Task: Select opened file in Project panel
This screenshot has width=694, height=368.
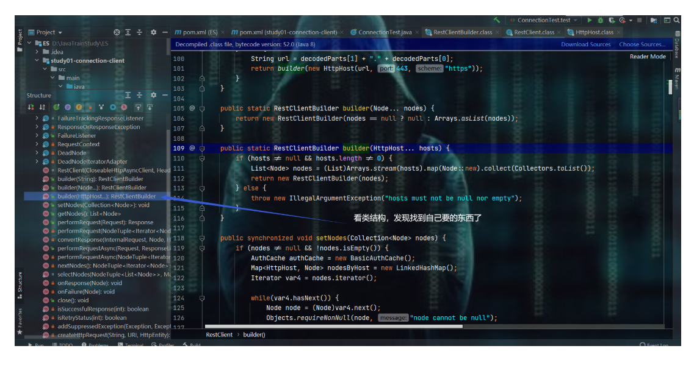Action: pyautogui.click(x=117, y=32)
